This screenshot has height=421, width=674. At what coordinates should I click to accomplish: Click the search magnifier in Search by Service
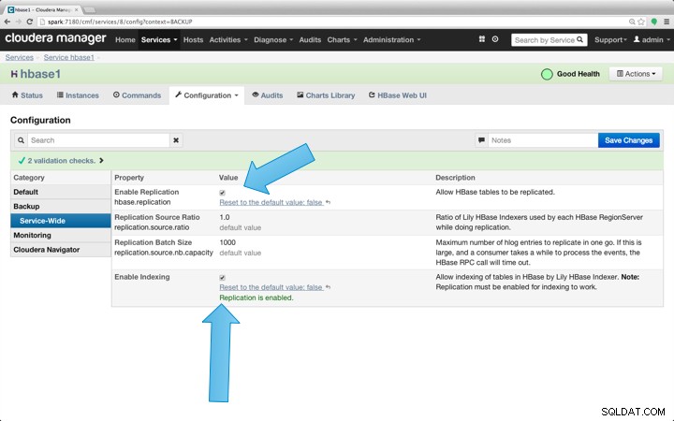click(579, 39)
